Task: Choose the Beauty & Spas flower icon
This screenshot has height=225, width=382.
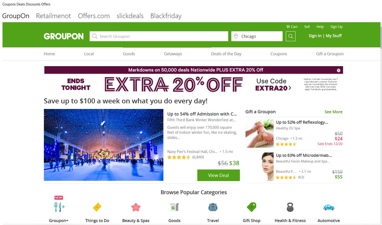Action: [x=136, y=207]
